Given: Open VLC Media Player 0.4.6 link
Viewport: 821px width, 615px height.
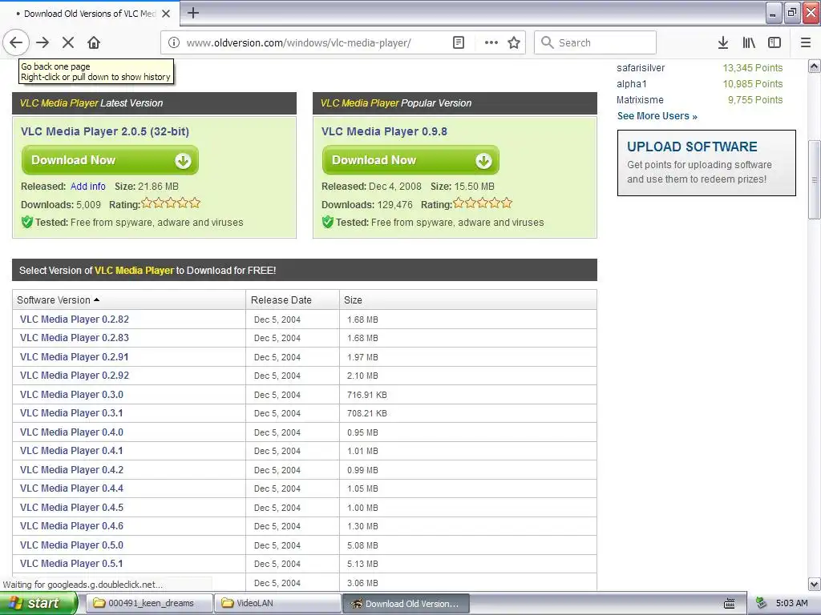Looking at the screenshot, I should [x=71, y=526].
